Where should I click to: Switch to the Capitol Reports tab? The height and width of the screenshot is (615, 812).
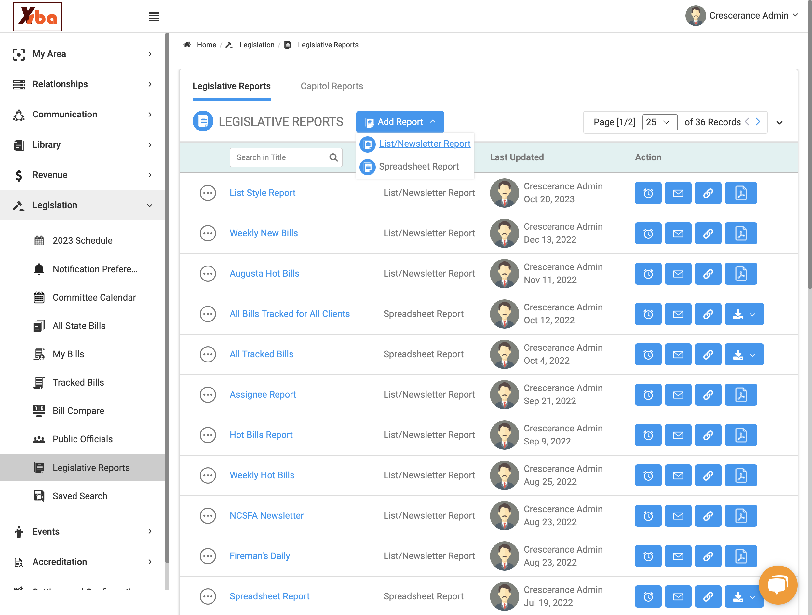332,86
